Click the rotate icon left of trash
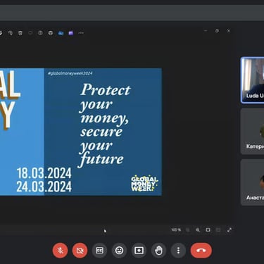 click(x=11, y=33)
